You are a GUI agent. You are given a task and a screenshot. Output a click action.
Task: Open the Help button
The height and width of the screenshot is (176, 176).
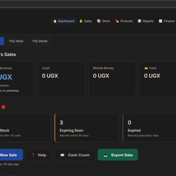39,155
